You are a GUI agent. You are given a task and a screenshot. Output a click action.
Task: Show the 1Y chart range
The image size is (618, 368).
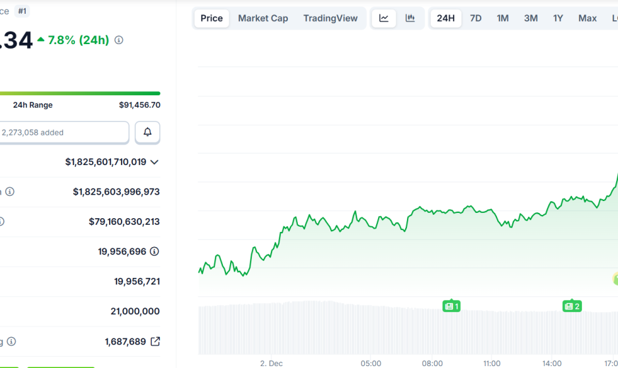[x=558, y=18]
